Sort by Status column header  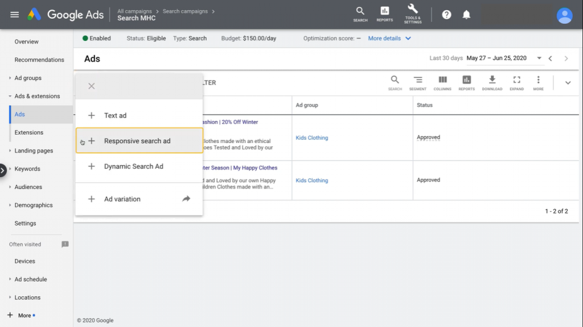click(x=424, y=105)
